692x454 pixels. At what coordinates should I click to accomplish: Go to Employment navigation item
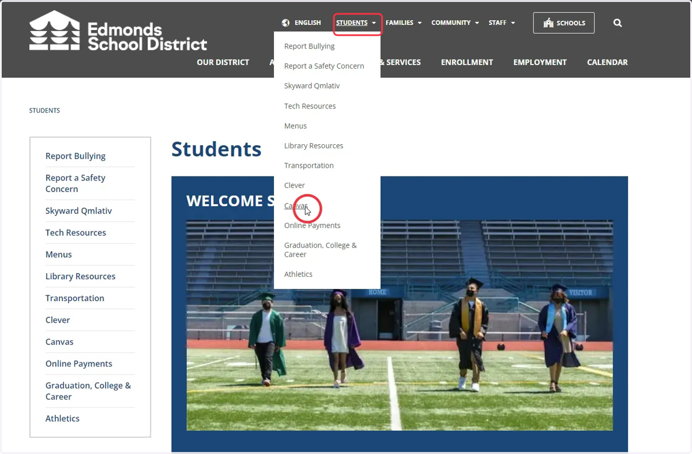540,62
